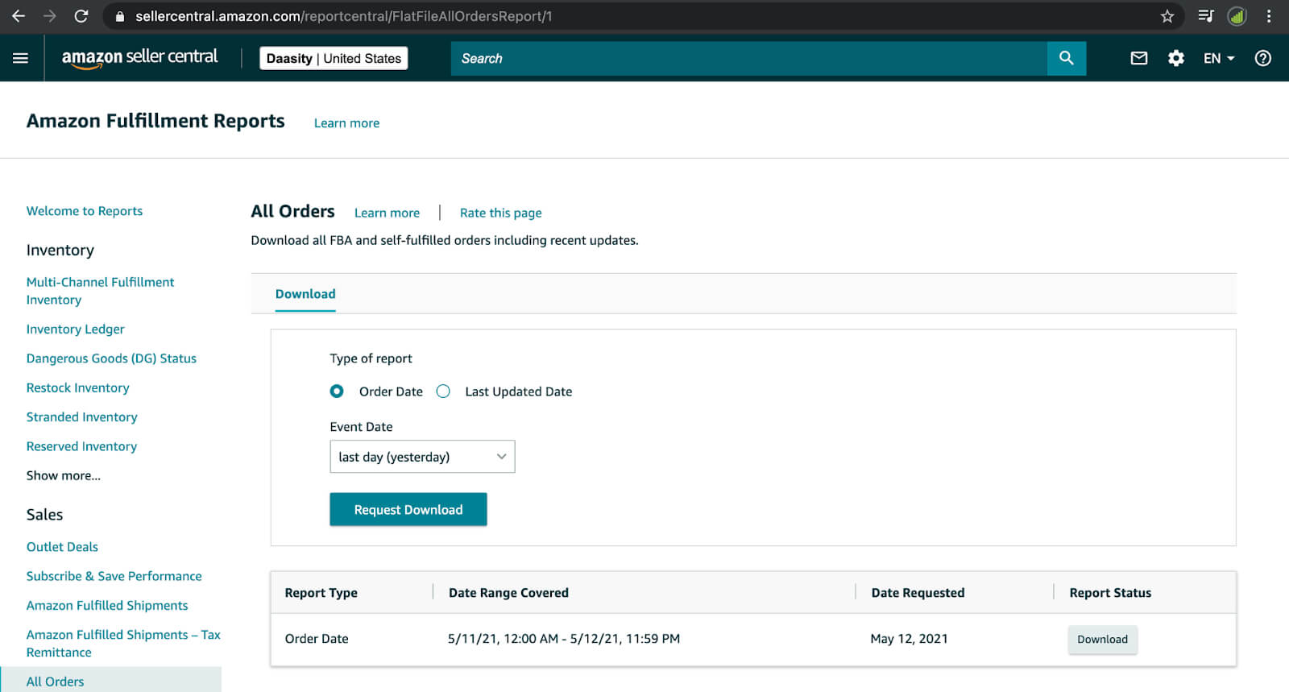This screenshot has width=1289, height=692.
Task: Open the browser three-dot menu
Action: [x=1269, y=16]
